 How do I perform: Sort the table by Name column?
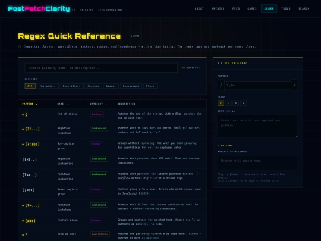[x=62, y=104]
